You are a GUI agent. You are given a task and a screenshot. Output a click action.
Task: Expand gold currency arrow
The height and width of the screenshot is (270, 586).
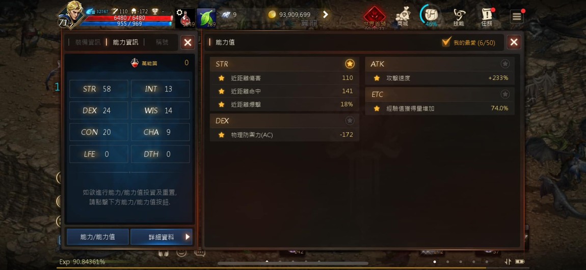(326, 15)
